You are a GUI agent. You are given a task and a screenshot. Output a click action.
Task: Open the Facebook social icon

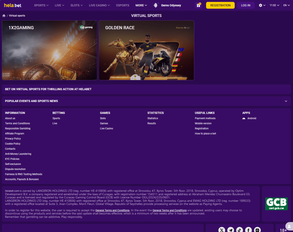pyautogui.click(x=248, y=230)
